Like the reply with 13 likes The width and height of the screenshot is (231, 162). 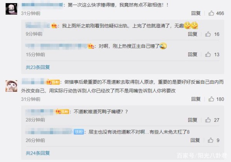(208, 54)
